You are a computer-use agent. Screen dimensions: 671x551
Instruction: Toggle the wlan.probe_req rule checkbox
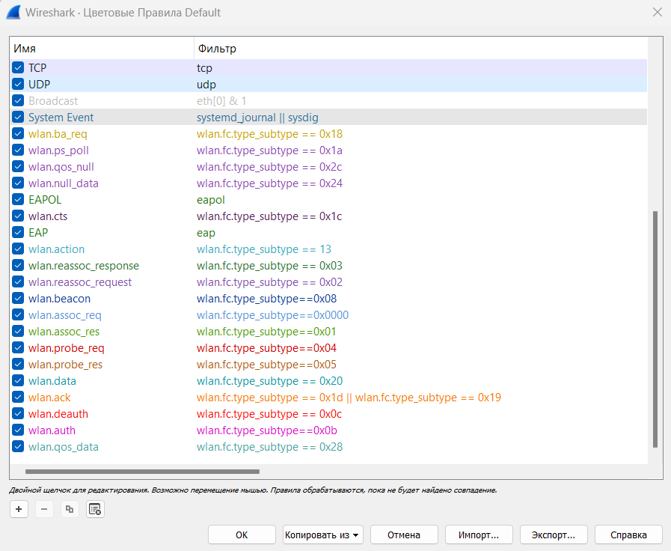(18, 347)
